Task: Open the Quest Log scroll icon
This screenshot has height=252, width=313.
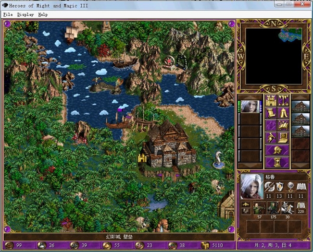Action: (271, 113)
